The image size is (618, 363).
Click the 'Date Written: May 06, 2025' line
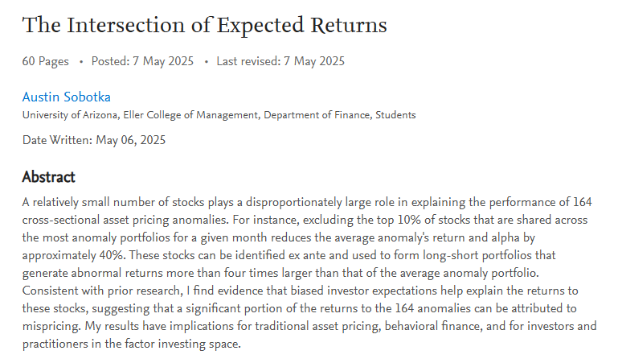[93, 140]
